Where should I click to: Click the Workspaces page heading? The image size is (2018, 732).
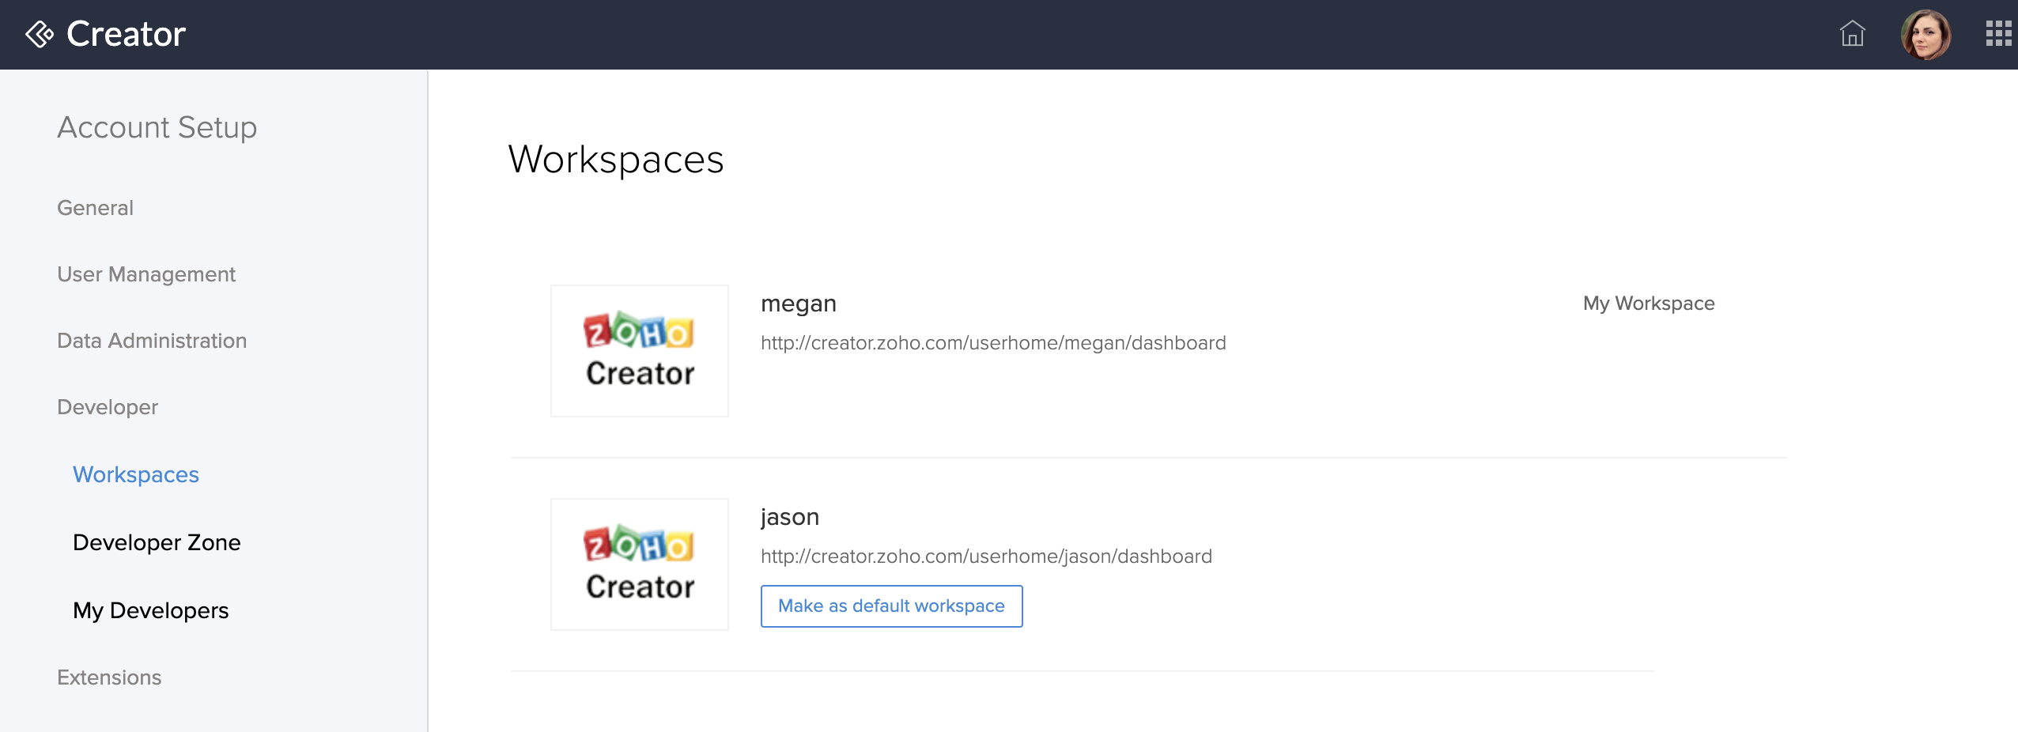pos(616,160)
